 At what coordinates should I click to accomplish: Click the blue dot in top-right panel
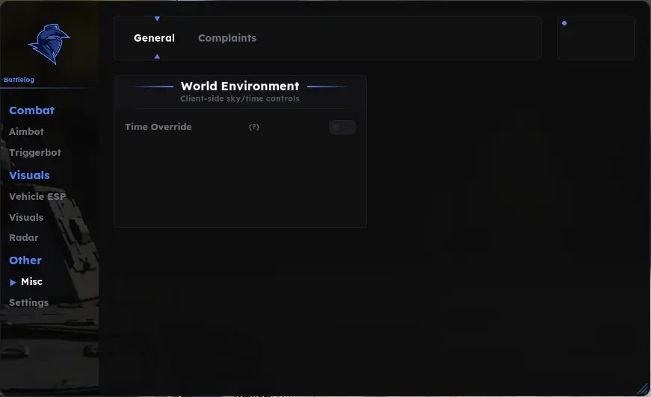click(x=564, y=23)
